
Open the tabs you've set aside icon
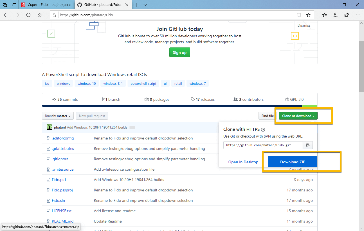click(5, 5)
